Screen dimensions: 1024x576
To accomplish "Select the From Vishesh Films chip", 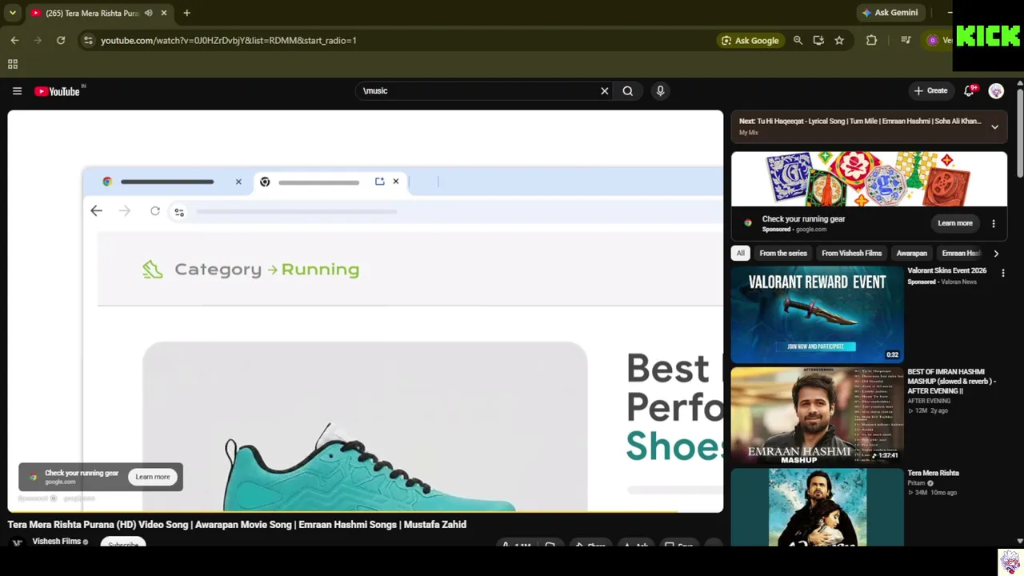I will 852,254.
